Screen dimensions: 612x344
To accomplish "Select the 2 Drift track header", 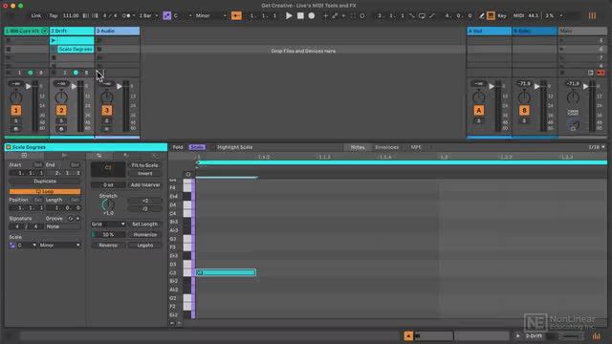I will click(72, 31).
